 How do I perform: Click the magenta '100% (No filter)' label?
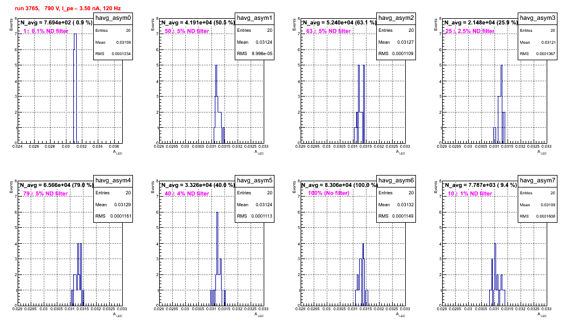coord(328,193)
